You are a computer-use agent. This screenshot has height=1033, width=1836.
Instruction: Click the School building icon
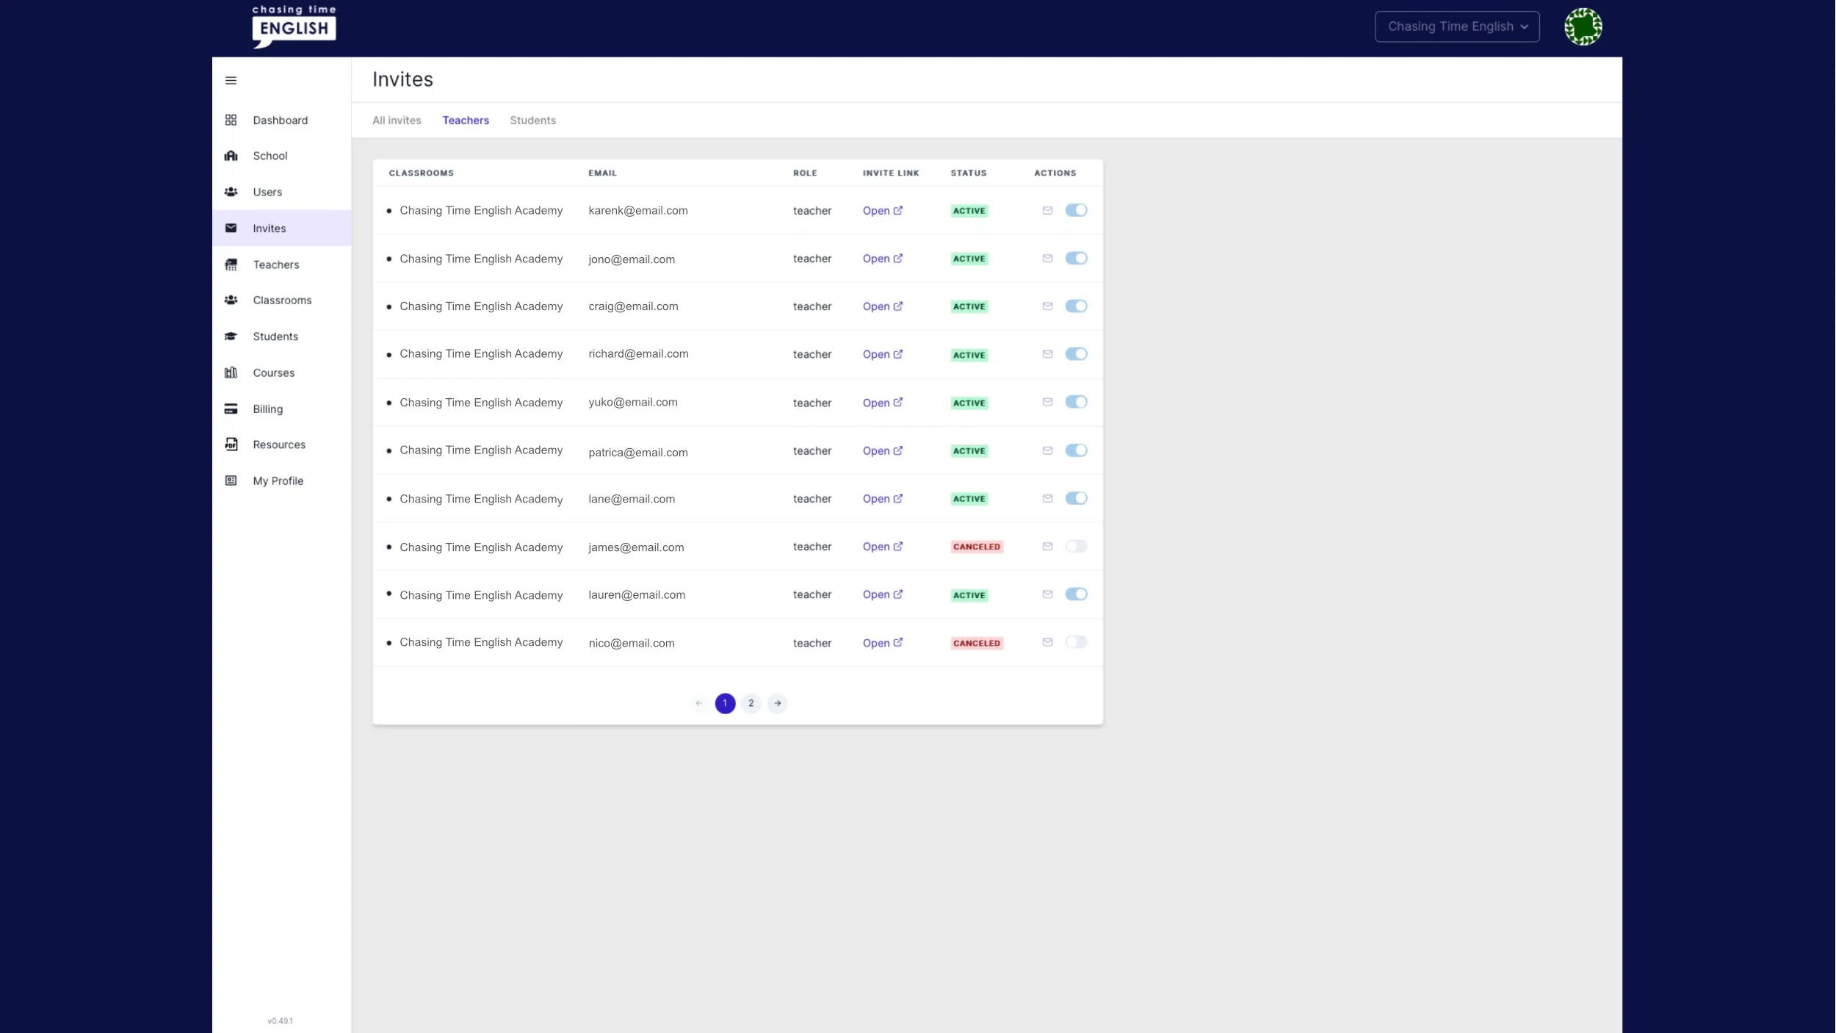pos(231,156)
